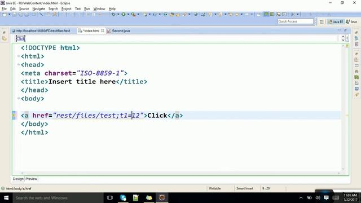
Task: Click the Quick Access search field
Action: (296, 21)
